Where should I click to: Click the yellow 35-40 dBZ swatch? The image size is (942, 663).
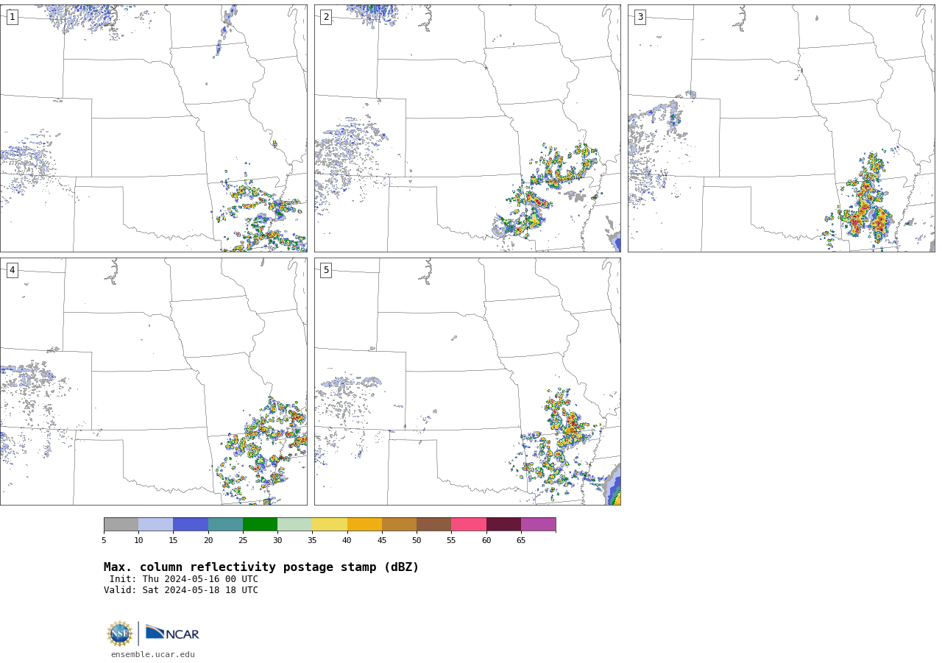(330, 525)
